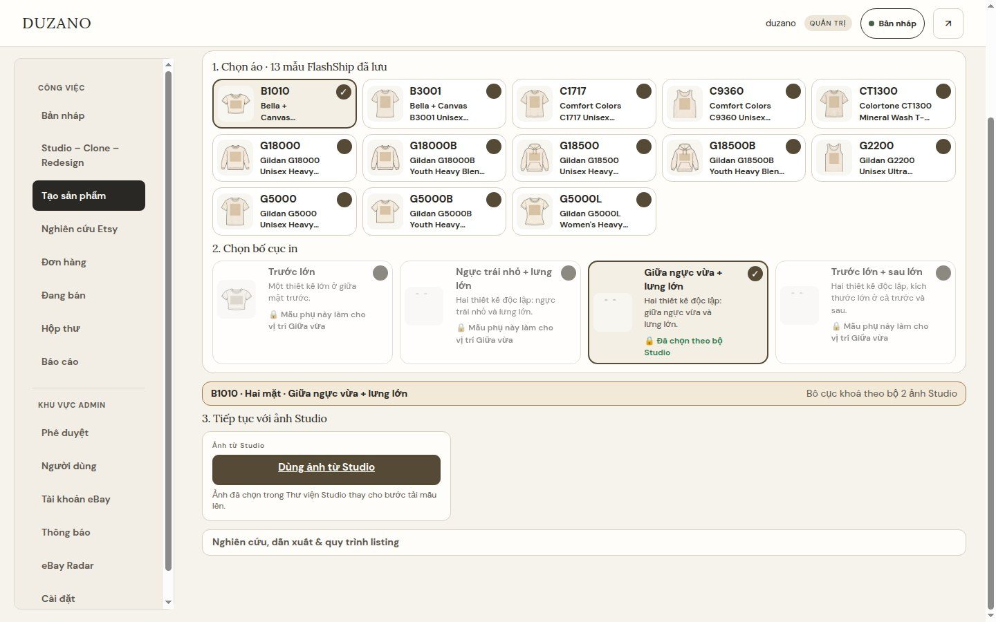Screen dimensions: 996x622
Task: Go to Đơn hàng in sidebar
Action: tap(89, 262)
